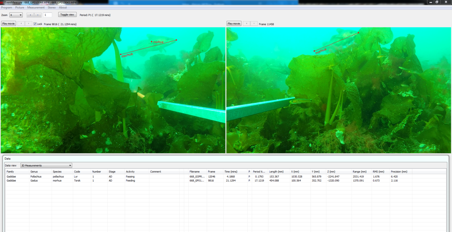Open the Measurement menu
Image resolution: width=452 pixels, height=232 pixels.
point(36,8)
